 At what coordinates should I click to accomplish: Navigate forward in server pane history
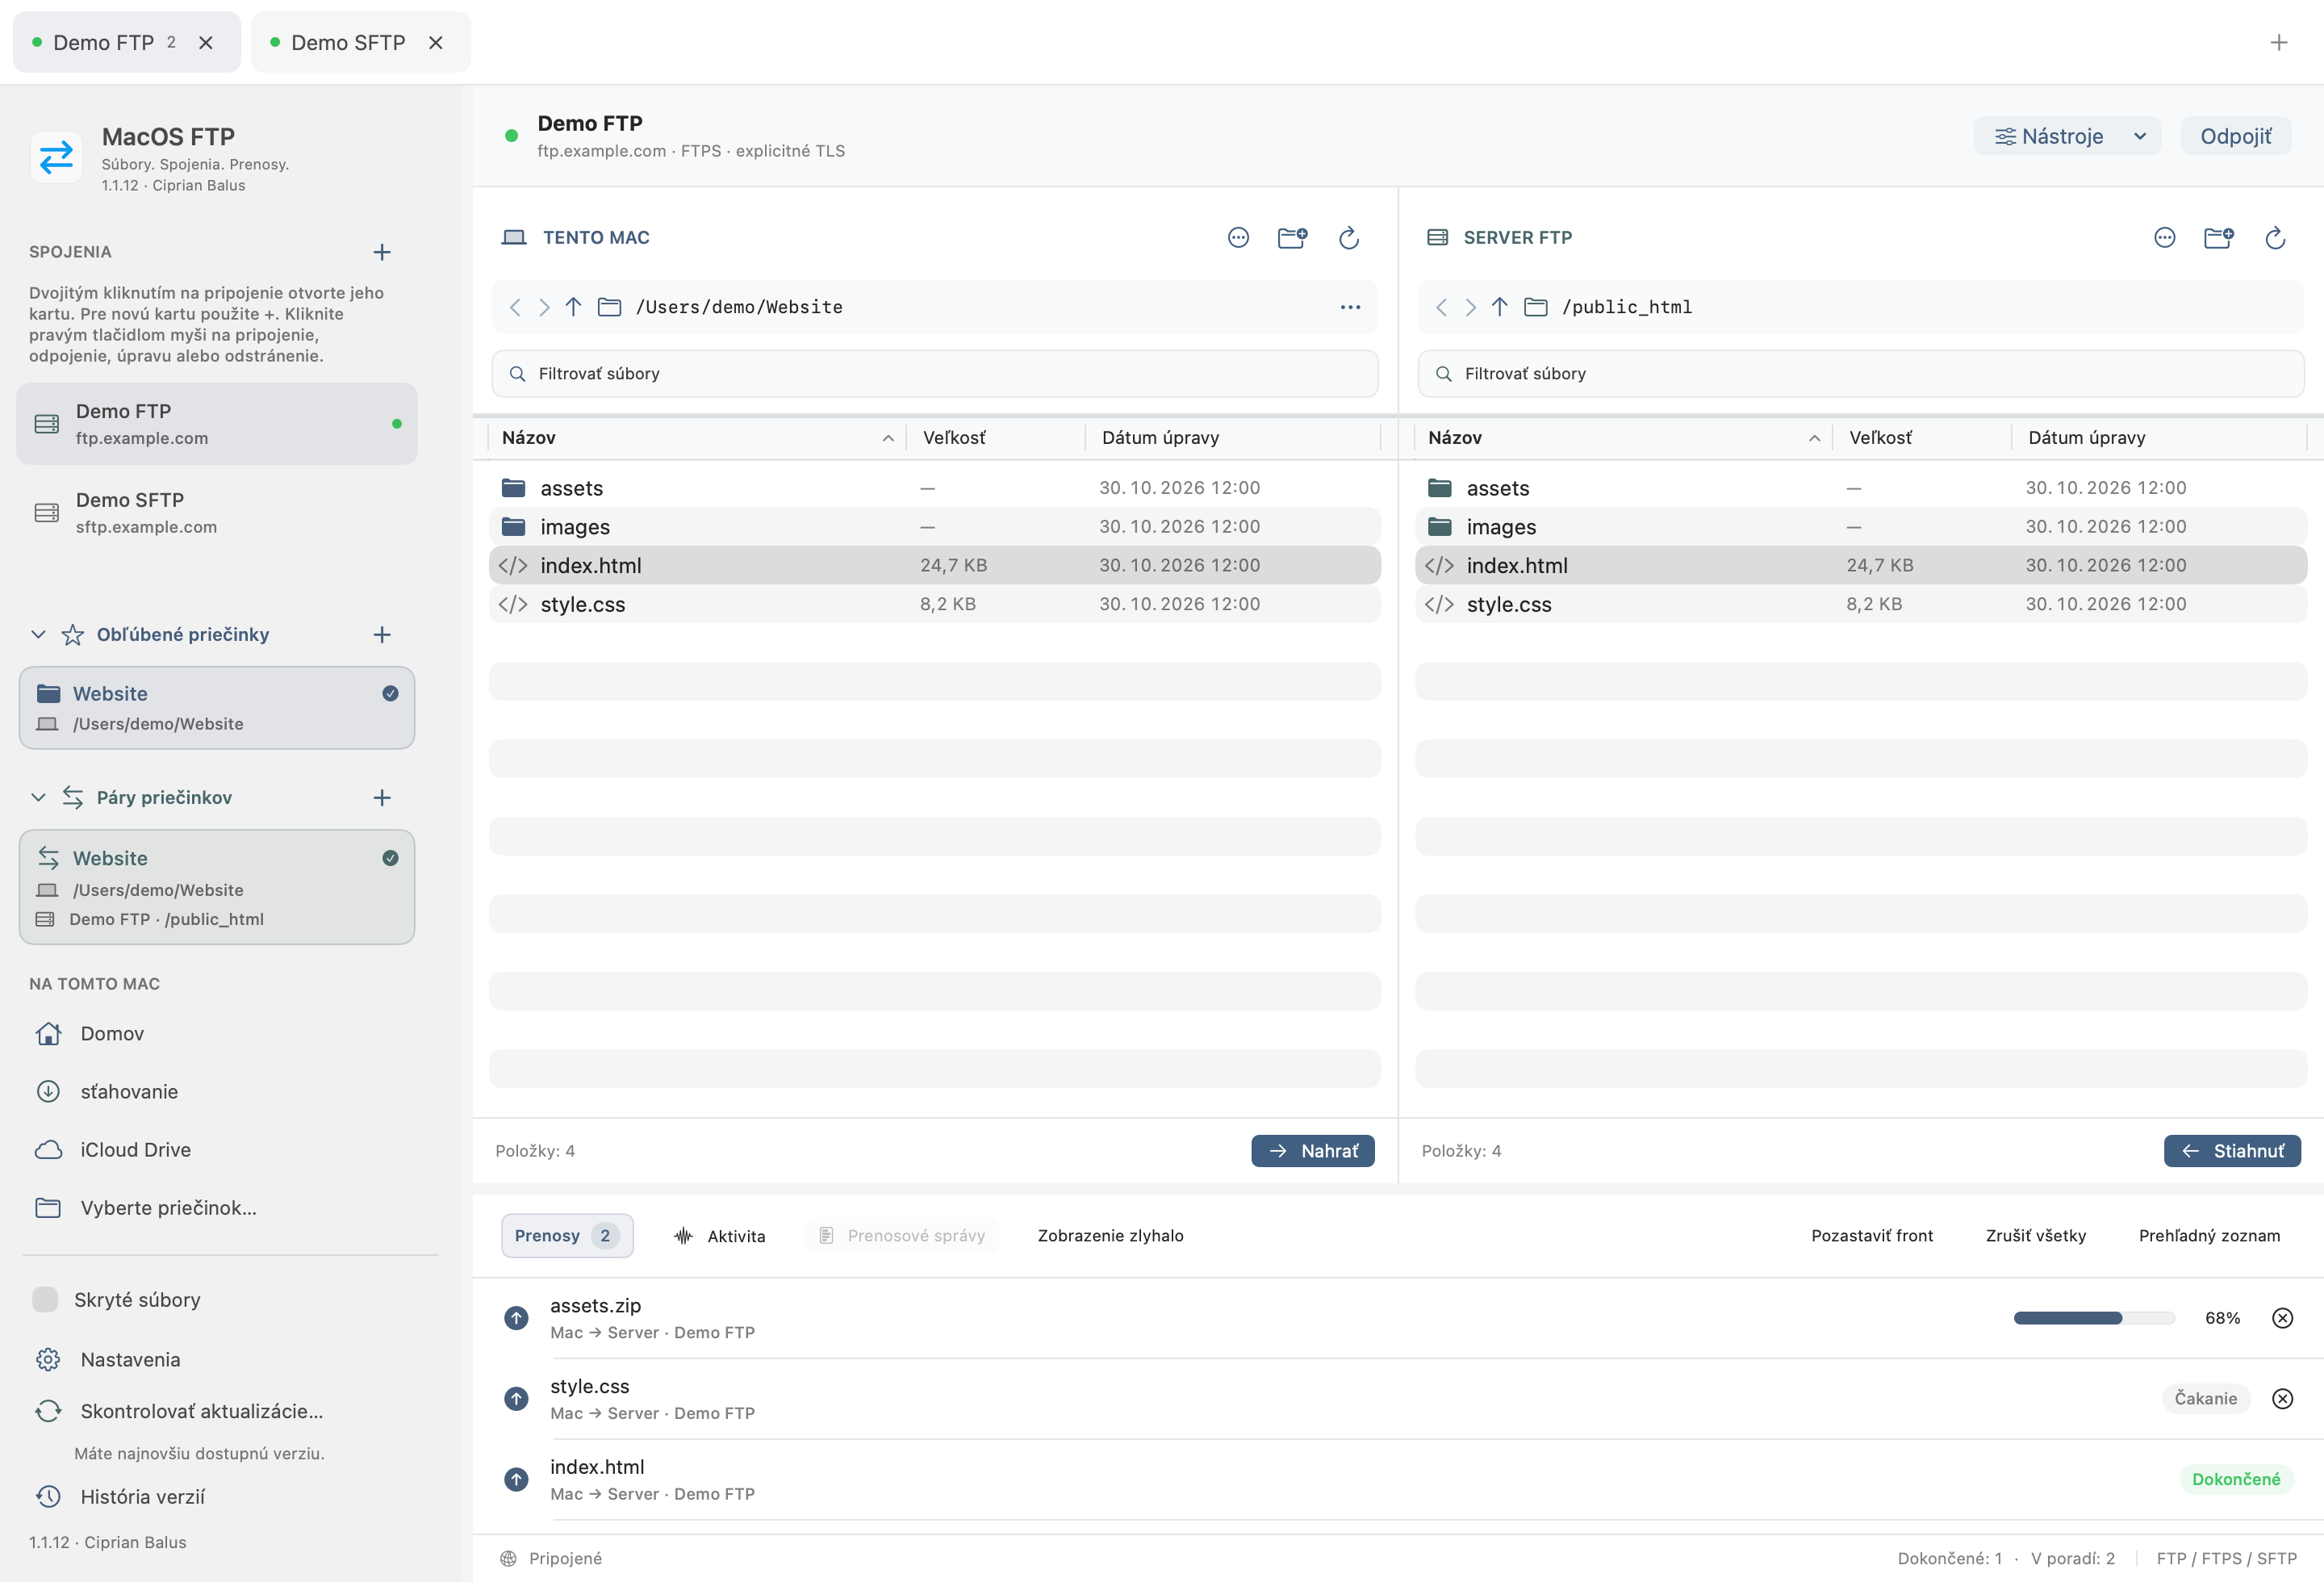[1470, 307]
